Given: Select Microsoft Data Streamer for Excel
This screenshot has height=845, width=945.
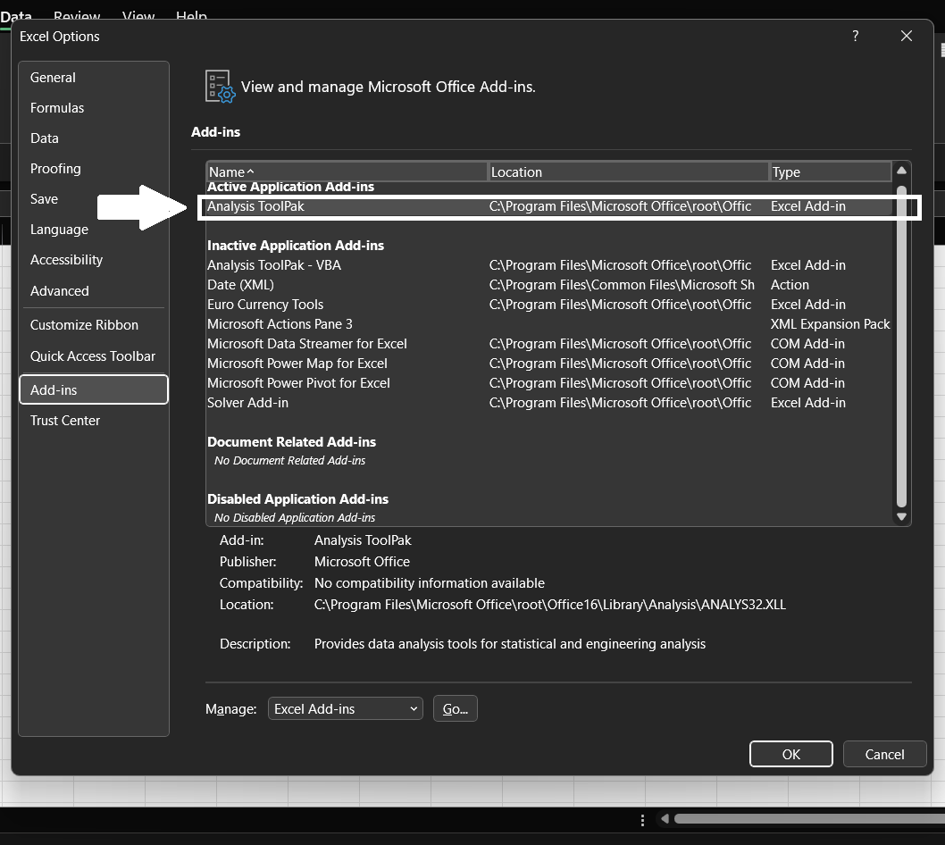Looking at the screenshot, I should pos(549,344).
